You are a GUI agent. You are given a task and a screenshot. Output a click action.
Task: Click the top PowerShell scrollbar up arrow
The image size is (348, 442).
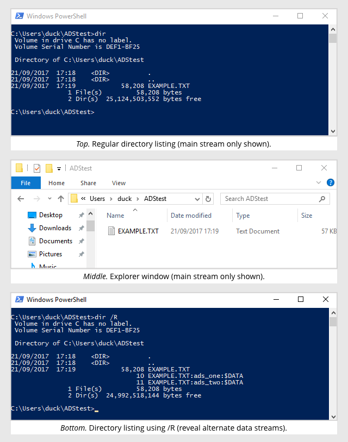point(333,29)
